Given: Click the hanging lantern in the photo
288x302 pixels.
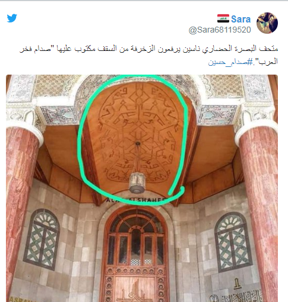Looking at the screenshot, I should pos(137,182).
